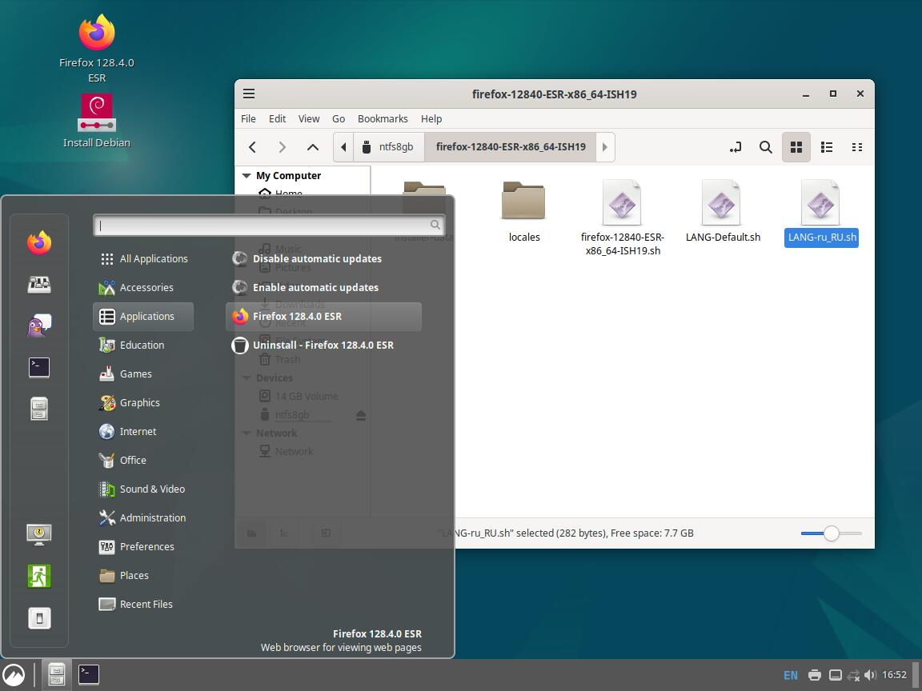Open Pidgin chat in menu favorites sidebar
This screenshot has height=691, width=922.
coord(39,326)
